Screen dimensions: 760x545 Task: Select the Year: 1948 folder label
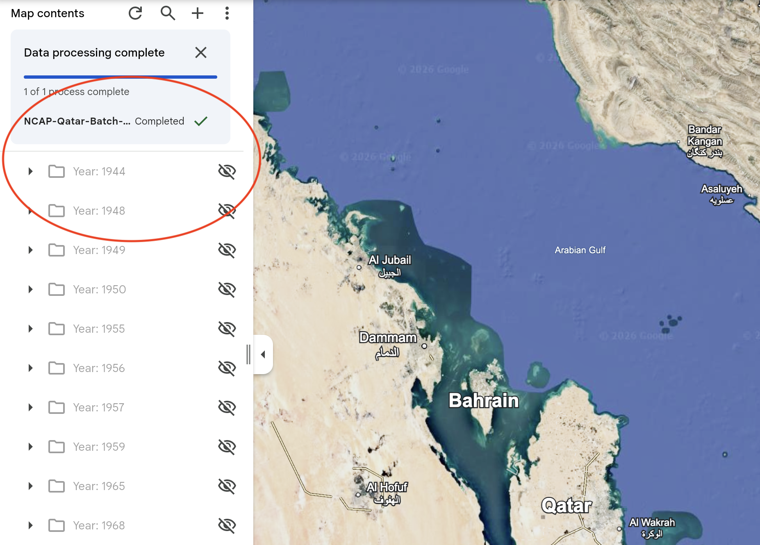(99, 211)
